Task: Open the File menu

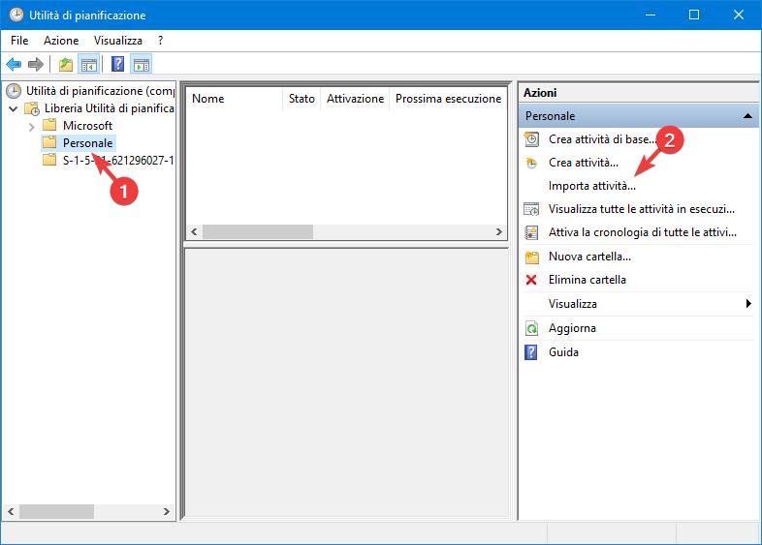Action: click(19, 41)
